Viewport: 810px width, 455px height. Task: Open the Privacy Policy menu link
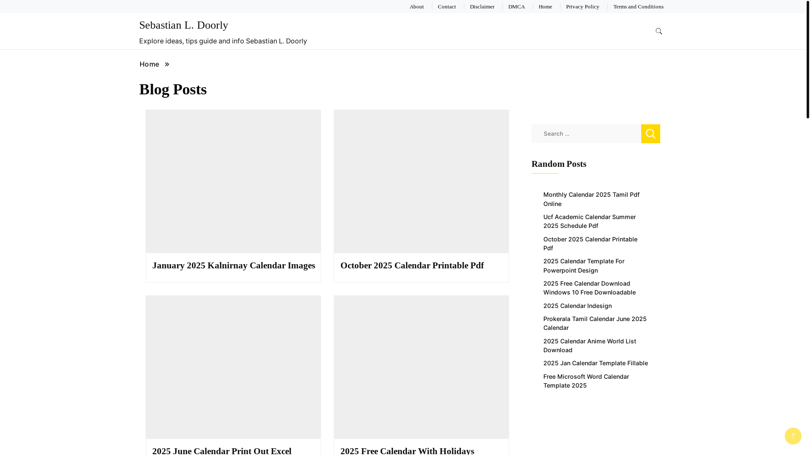pyautogui.click(x=583, y=7)
